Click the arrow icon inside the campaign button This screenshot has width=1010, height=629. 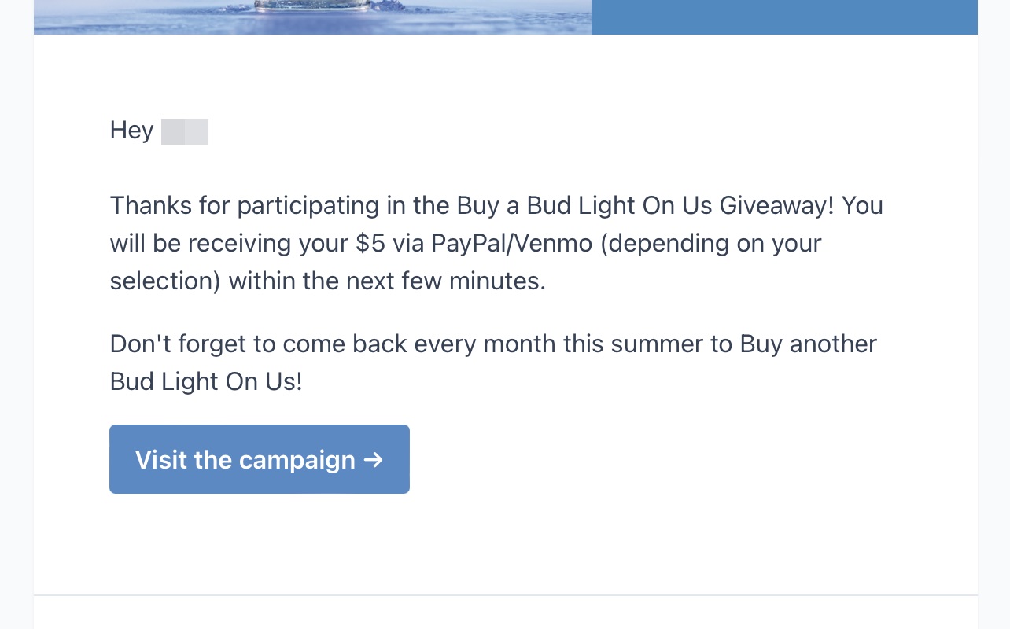[374, 460]
